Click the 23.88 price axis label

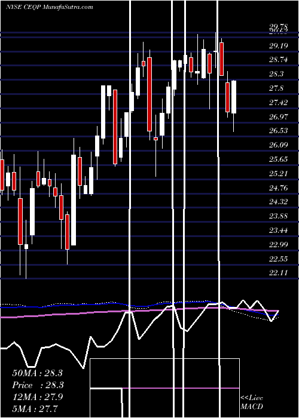pos(278,216)
